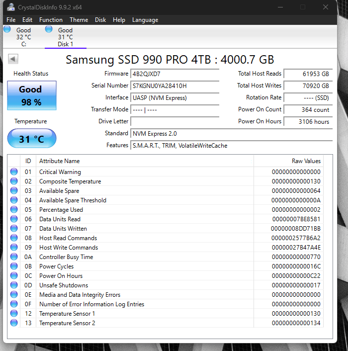Click raw value 00000008DD71BB
The image size is (348, 351).
296,229
